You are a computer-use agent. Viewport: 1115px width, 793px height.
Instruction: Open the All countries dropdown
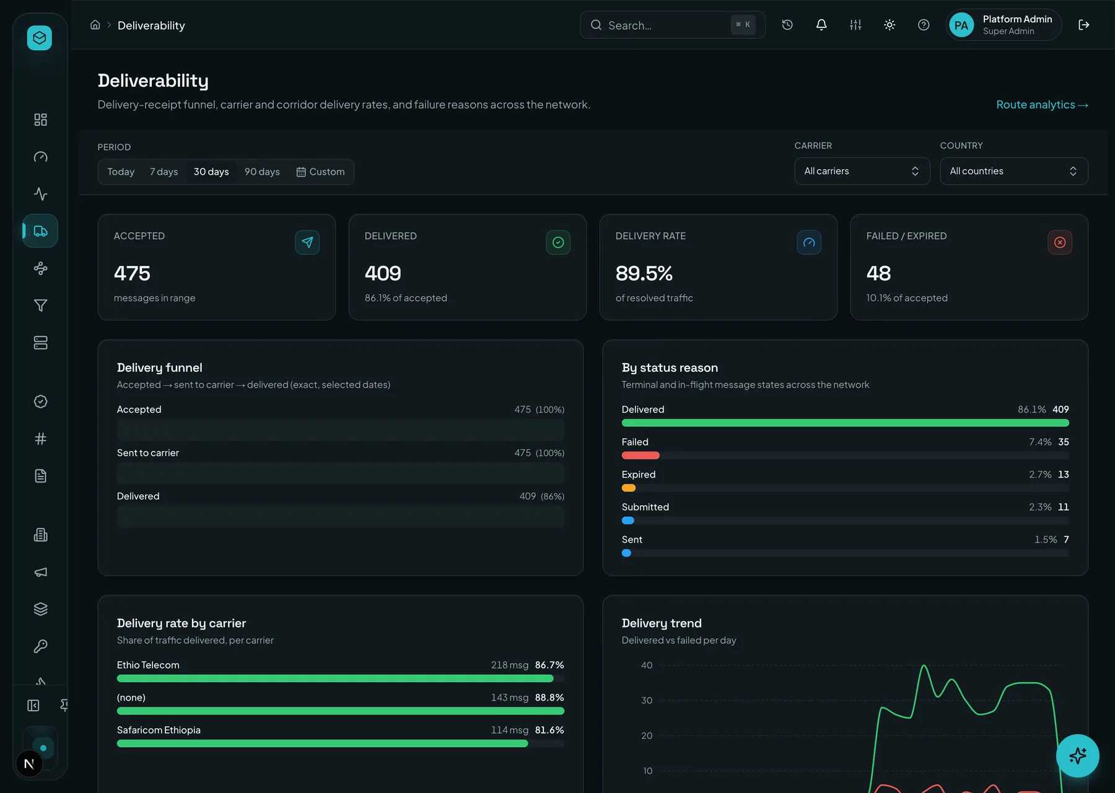pyautogui.click(x=1014, y=171)
